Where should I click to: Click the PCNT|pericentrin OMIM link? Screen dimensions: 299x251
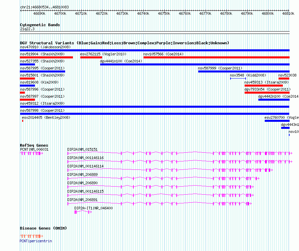coord(36,241)
